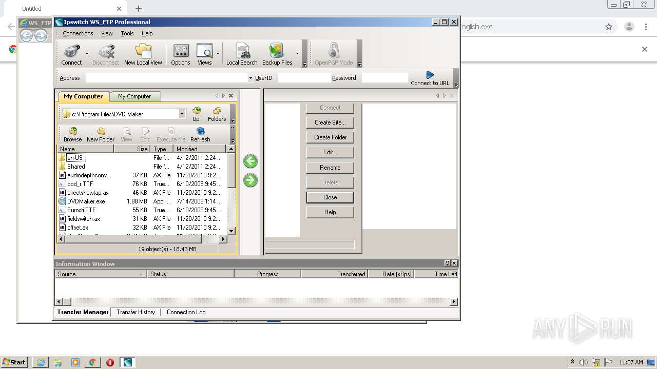Expand OpenPGP toolbar overflow options
The height and width of the screenshot is (369, 657).
(x=359, y=64)
